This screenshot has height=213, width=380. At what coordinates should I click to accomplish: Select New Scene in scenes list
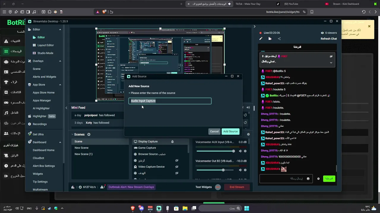(x=81, y=148)
